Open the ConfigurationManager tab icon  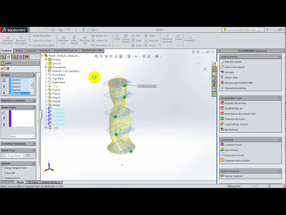[x=15, y=57]
